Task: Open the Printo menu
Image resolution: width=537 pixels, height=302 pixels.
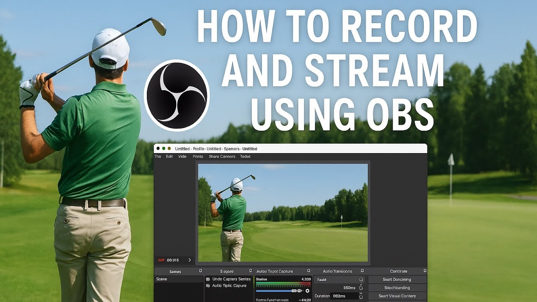Action: tap(198, 156)
